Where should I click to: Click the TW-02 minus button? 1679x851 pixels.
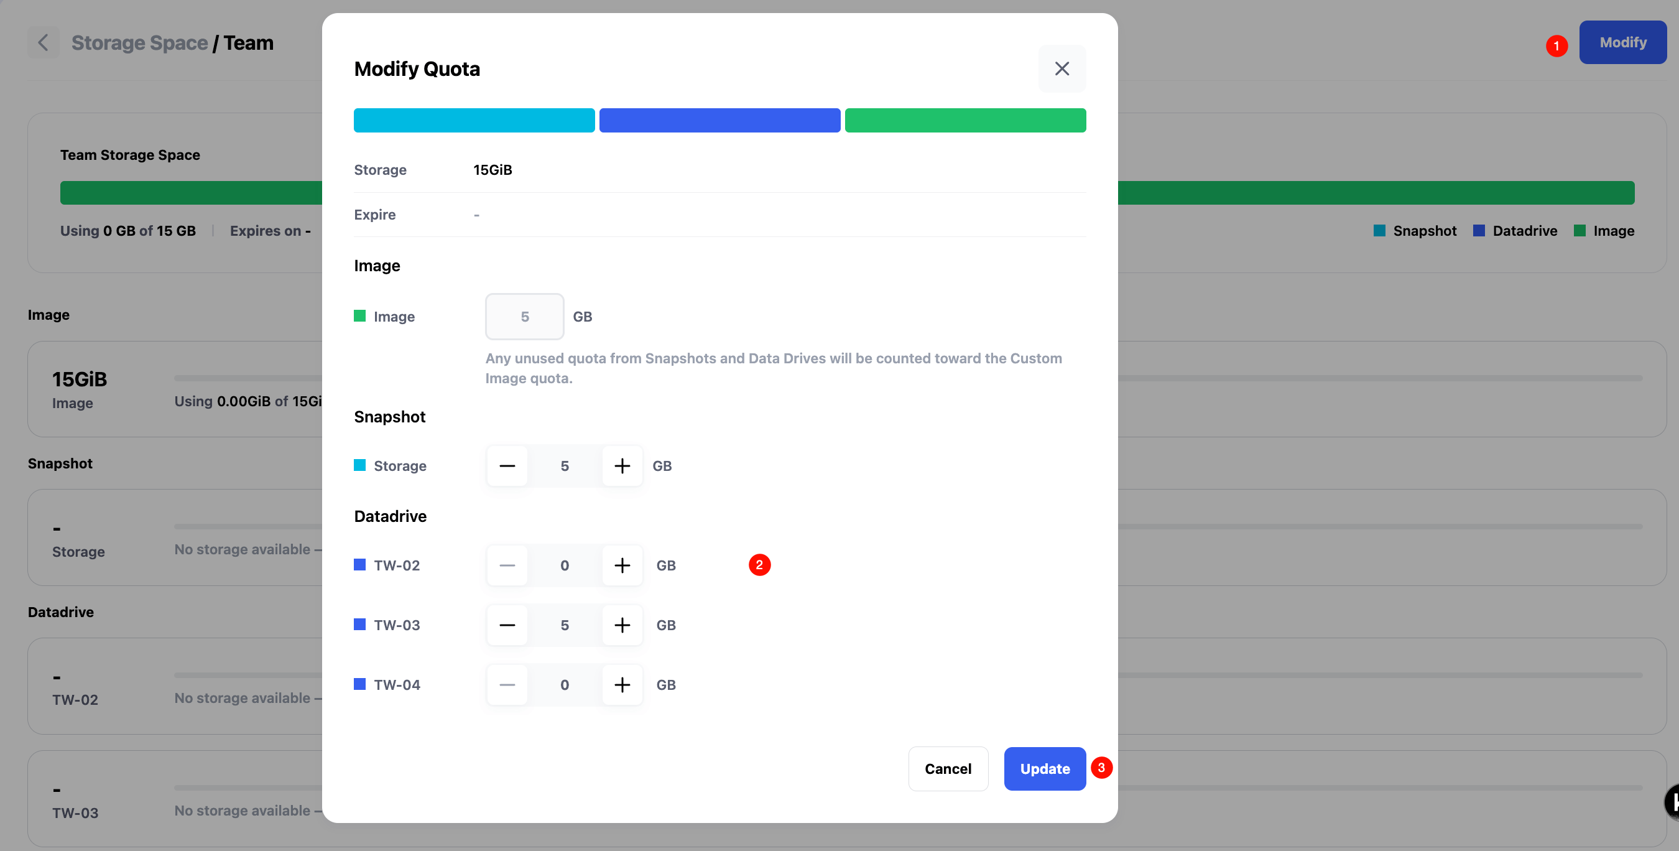507,565
